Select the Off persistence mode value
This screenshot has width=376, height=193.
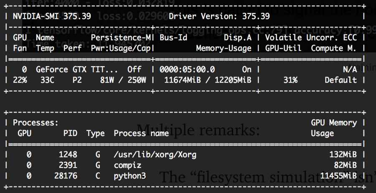coord(134,69)
